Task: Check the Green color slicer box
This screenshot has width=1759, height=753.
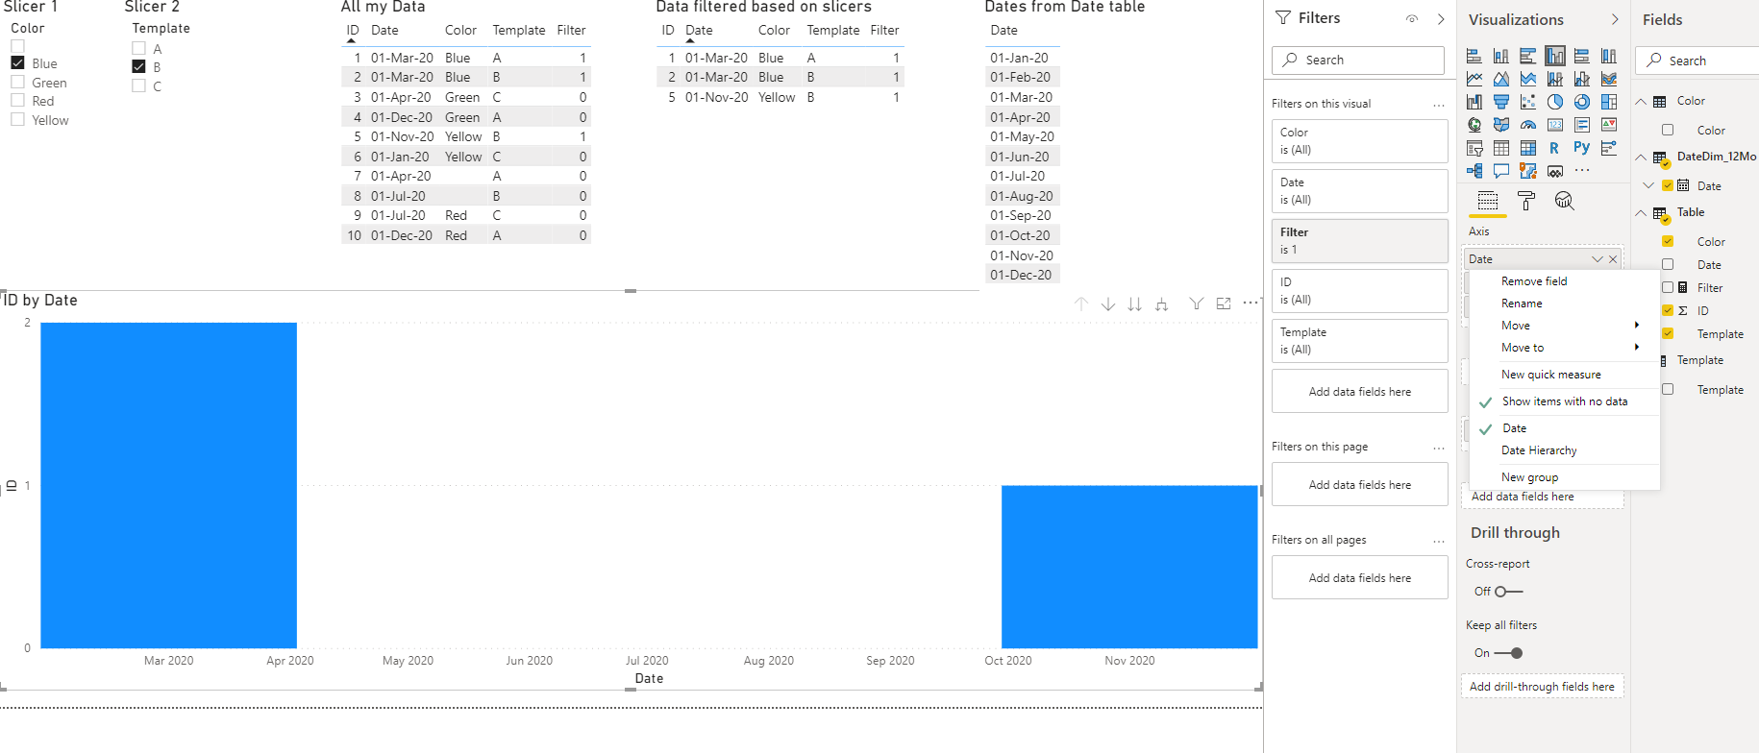Action: (x=17, y=83)
